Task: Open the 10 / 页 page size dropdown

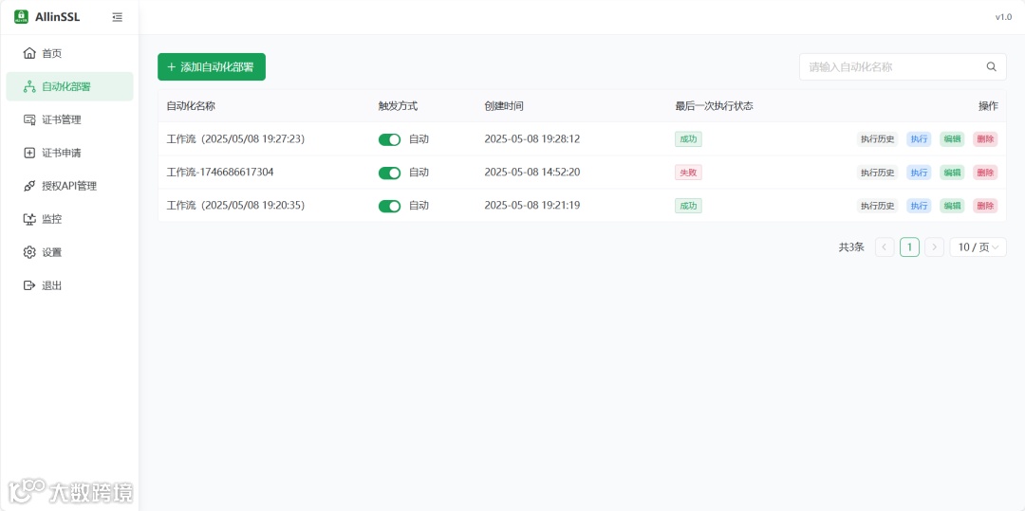Action: point(978,247)
